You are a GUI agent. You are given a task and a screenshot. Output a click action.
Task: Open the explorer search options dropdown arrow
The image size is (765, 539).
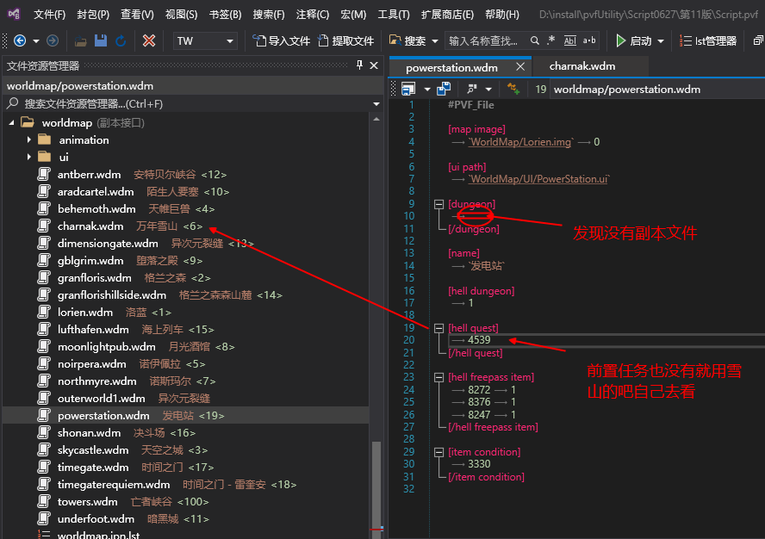tap(376, 104)
